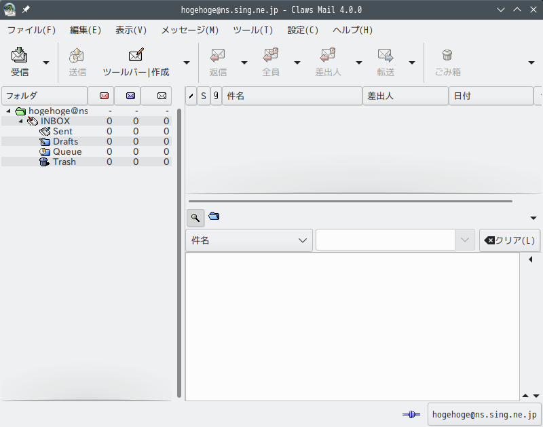This screenshot has width=543, height=427.
Task: Open dropdown arrow next to Reply (返信)
Action: [244, 62]
